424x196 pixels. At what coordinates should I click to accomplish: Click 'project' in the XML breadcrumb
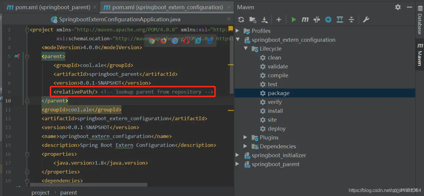click(40, 192)
